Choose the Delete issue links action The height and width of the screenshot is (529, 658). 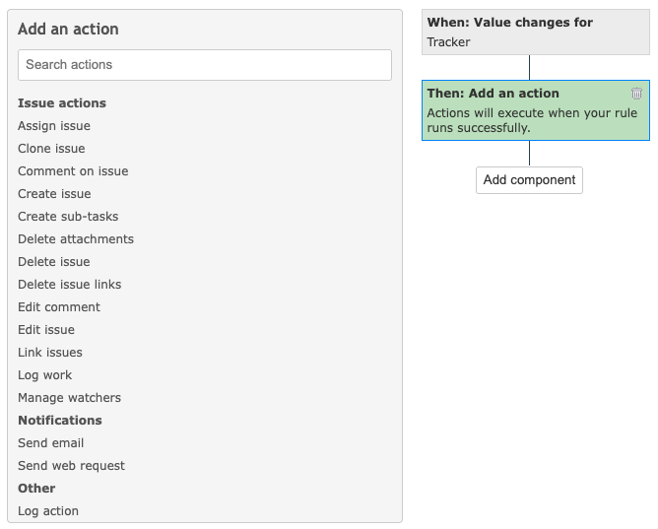(x=70, y=285)
